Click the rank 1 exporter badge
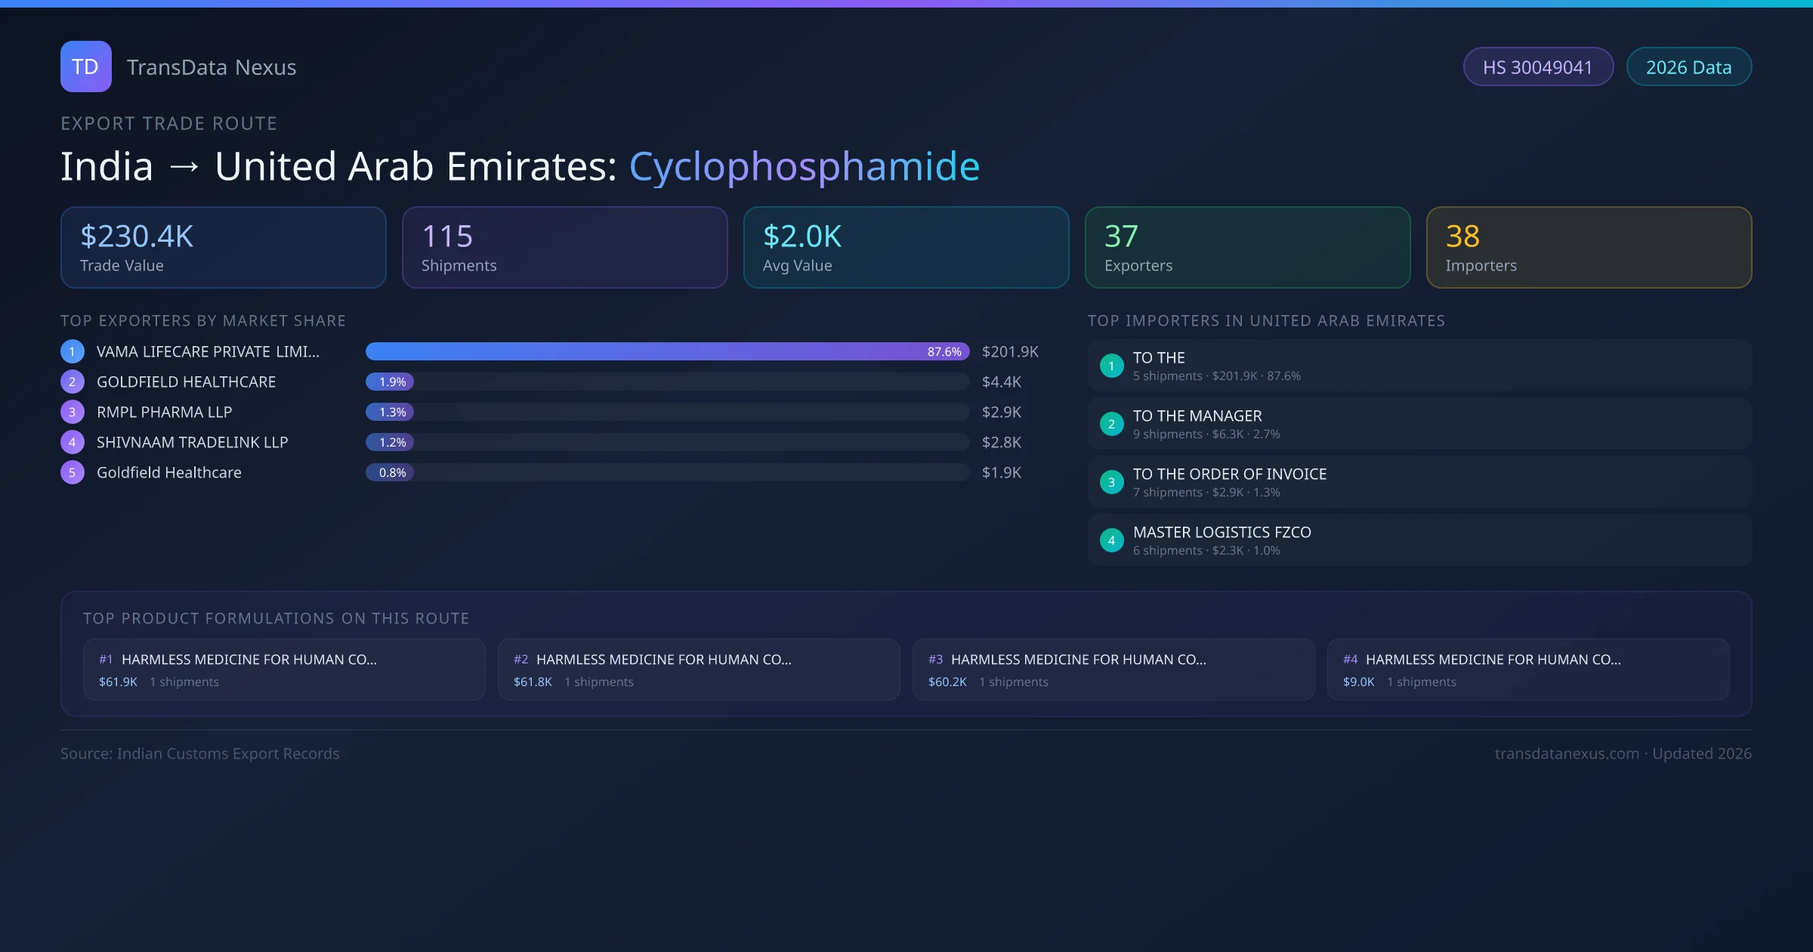1813x952 pixels. (73, 351)
